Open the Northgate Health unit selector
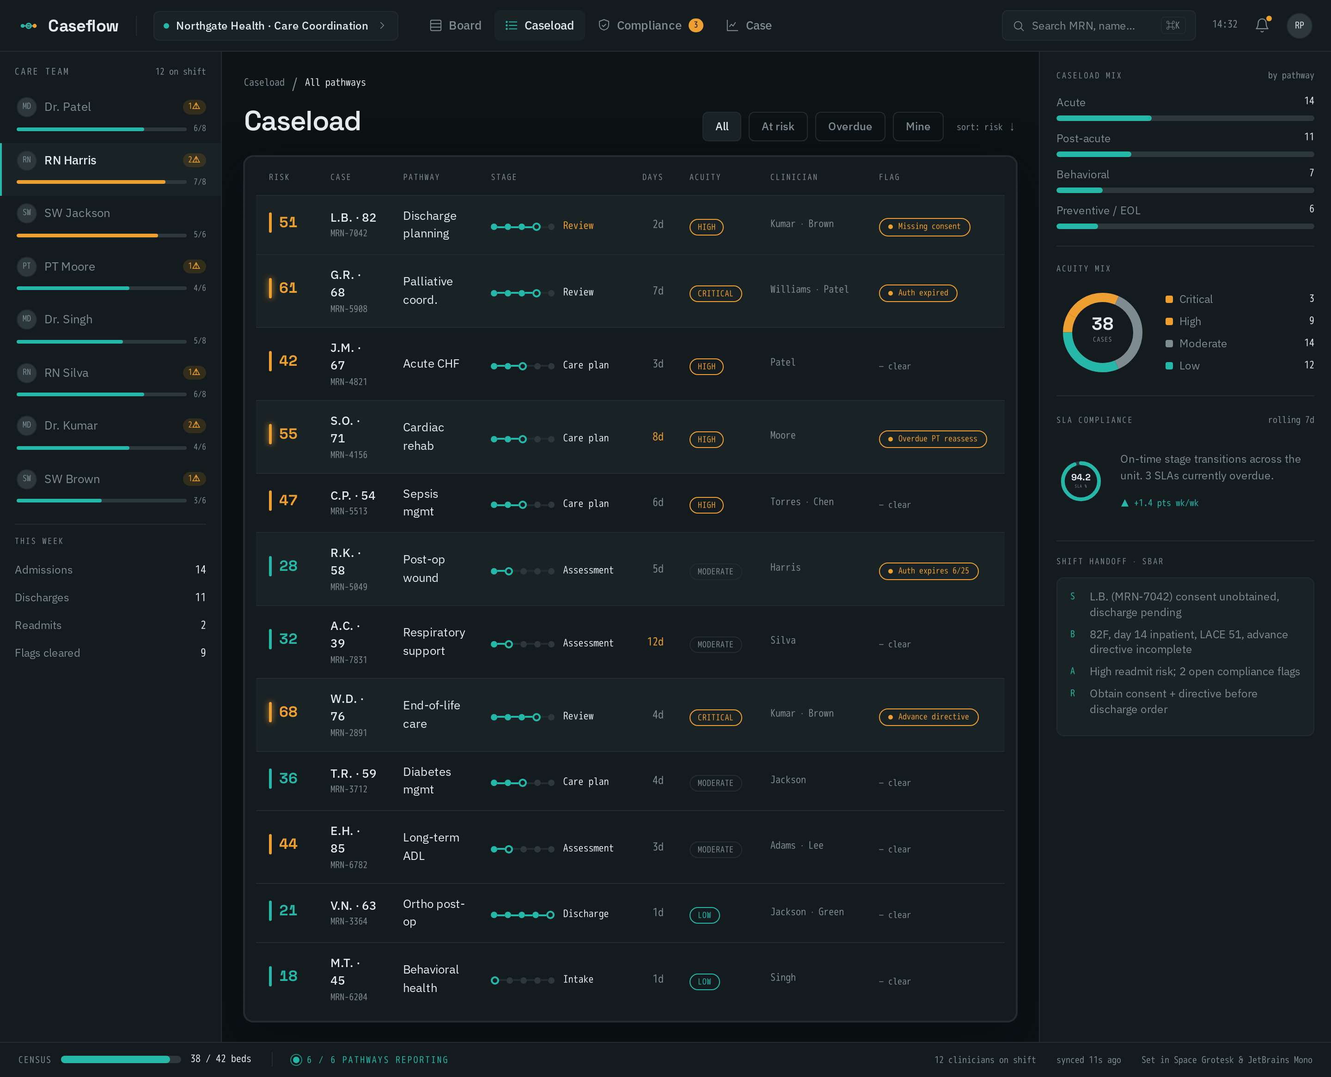 (x=275, y=25)
